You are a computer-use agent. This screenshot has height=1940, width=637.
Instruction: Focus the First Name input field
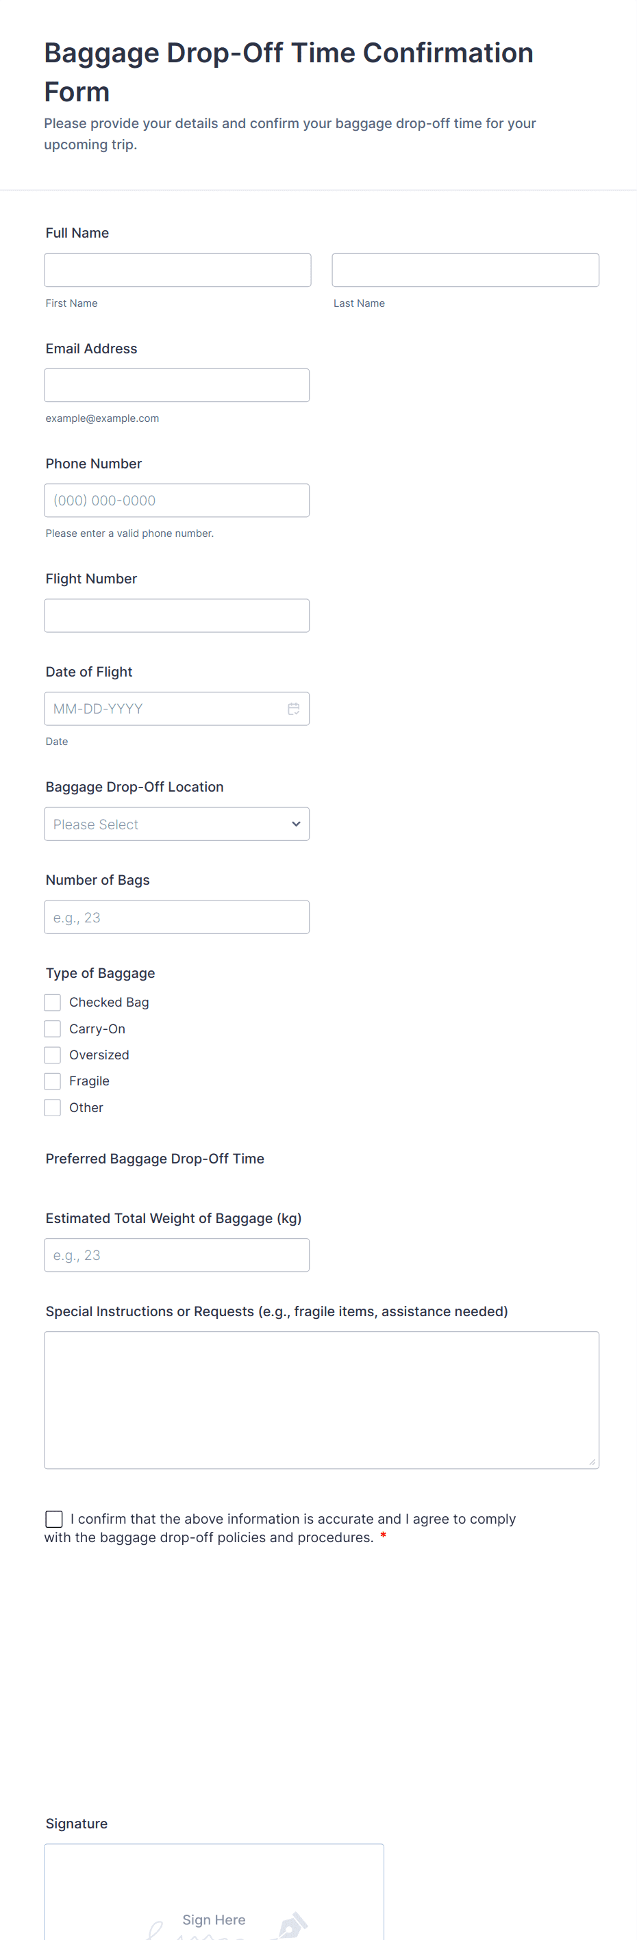[x=177, y=270]
